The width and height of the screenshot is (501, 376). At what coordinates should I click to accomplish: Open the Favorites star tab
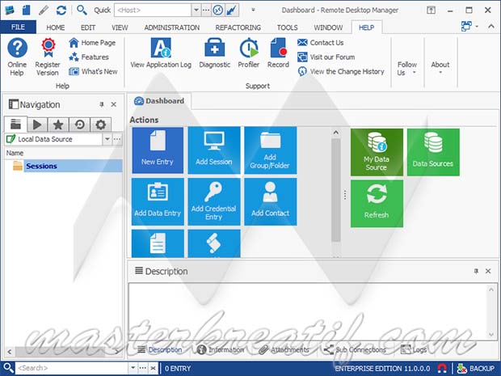tap(58, 125)
